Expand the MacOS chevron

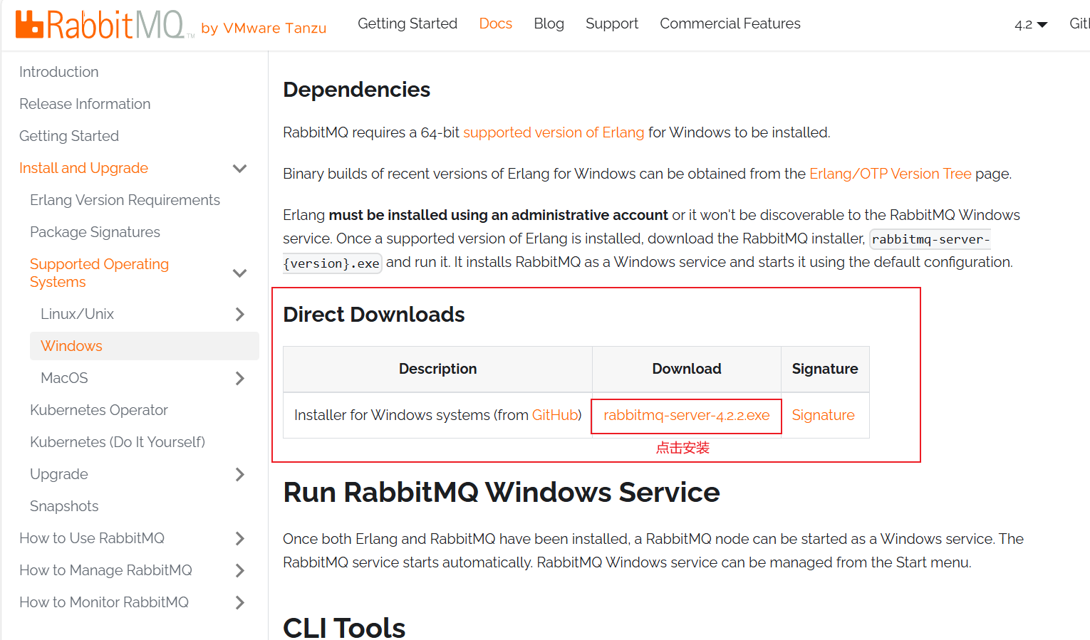click(x=240, y=378)
